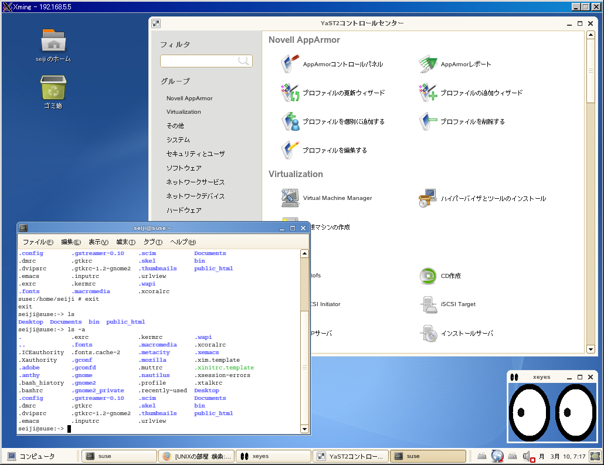The image size is (604, 465).
Task: Click the terminal prompt line with cursor
Action: point(45,429)
